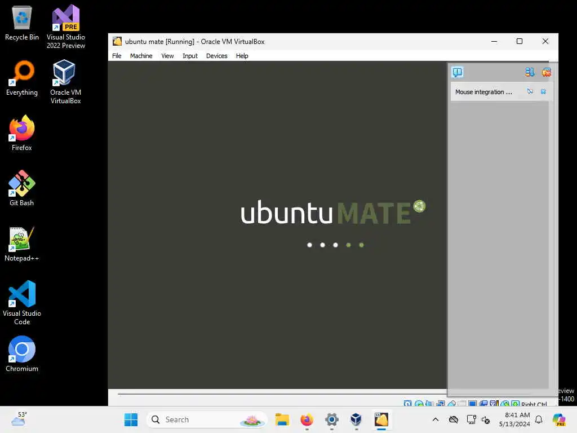Select the Oracle VM VirtualBox desktop shortcut
The height and width of the screenshot is (433, 577).
[x=65, y=82]
